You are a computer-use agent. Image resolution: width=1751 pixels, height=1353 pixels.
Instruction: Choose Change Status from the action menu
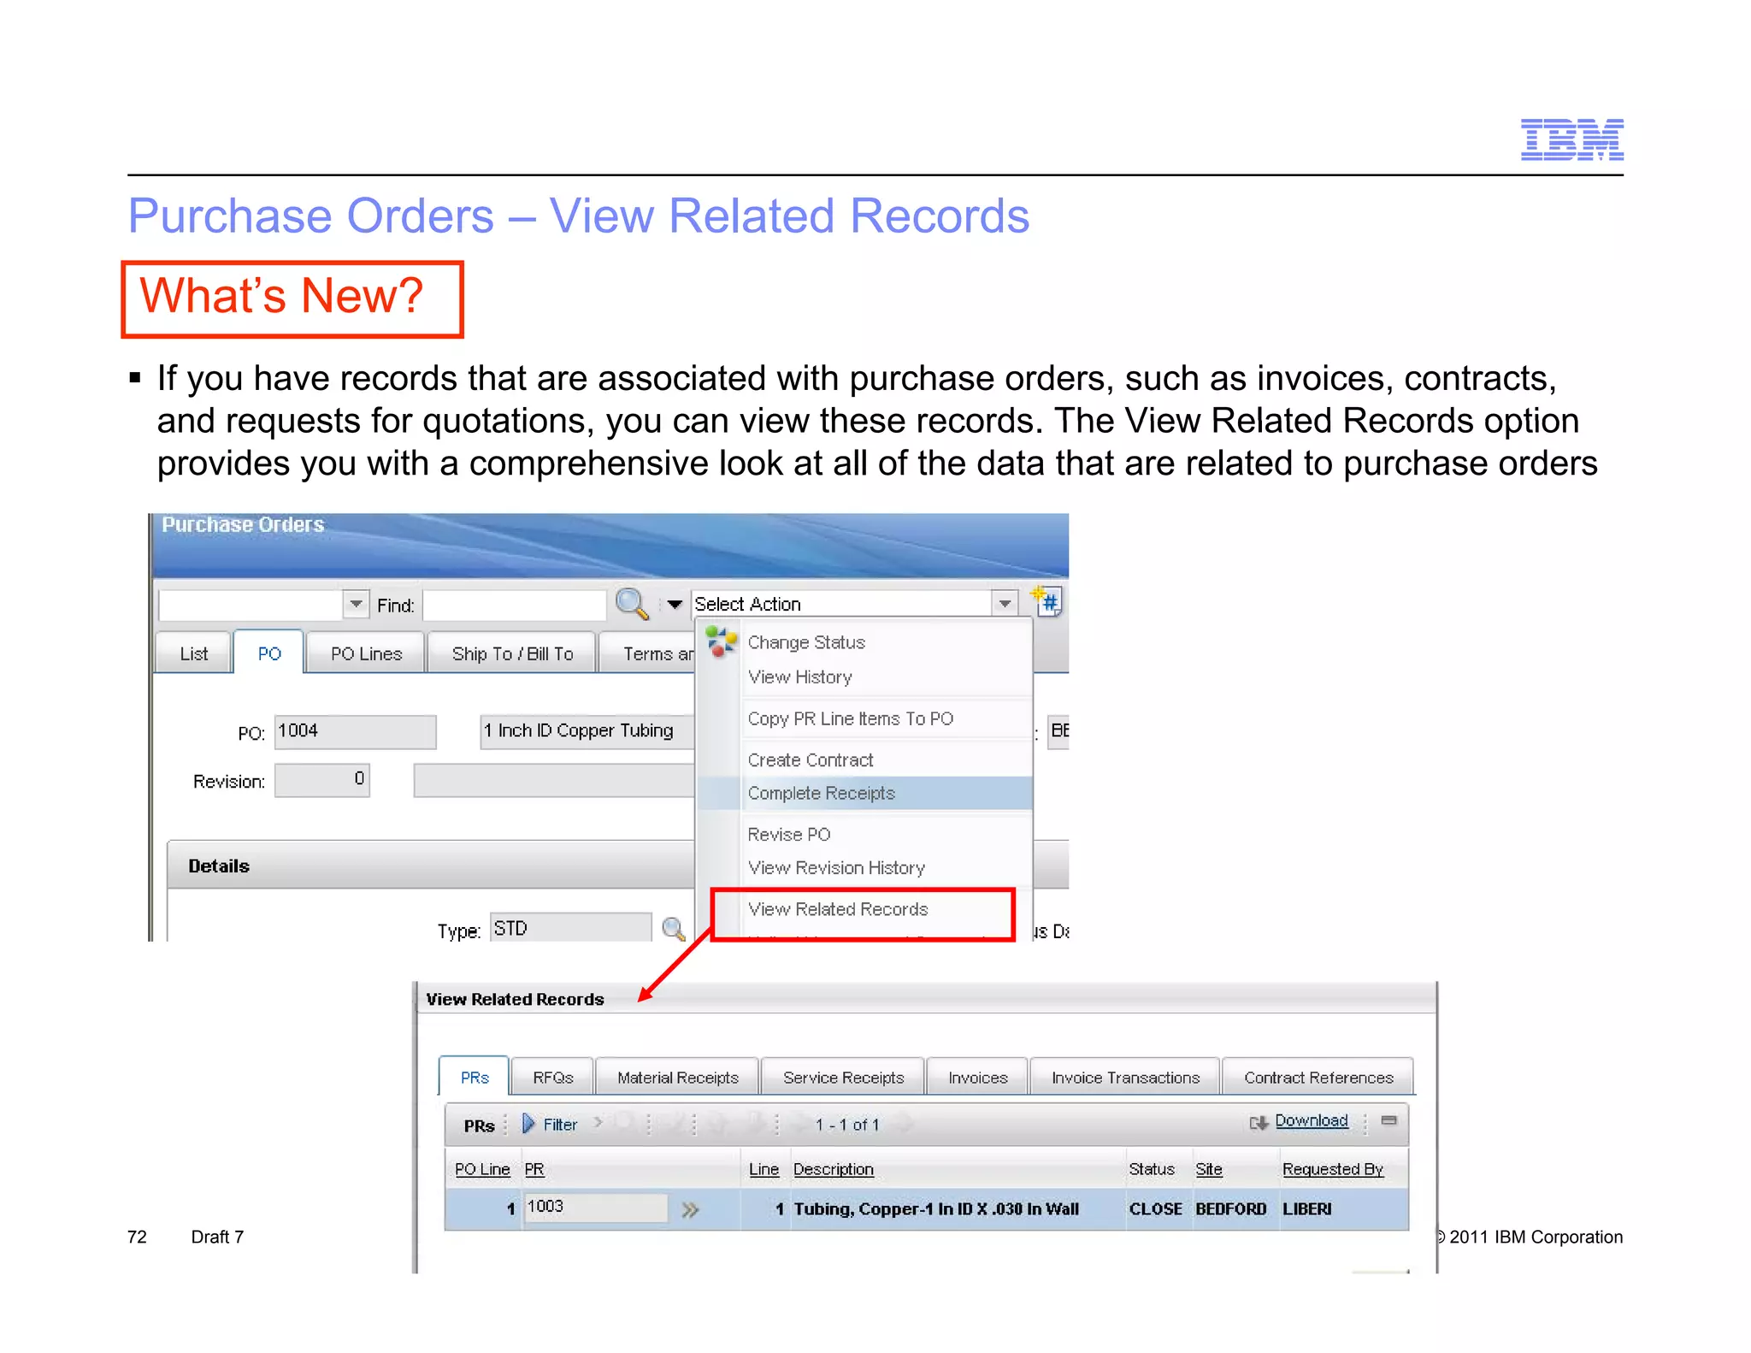[x=806, y=642]
